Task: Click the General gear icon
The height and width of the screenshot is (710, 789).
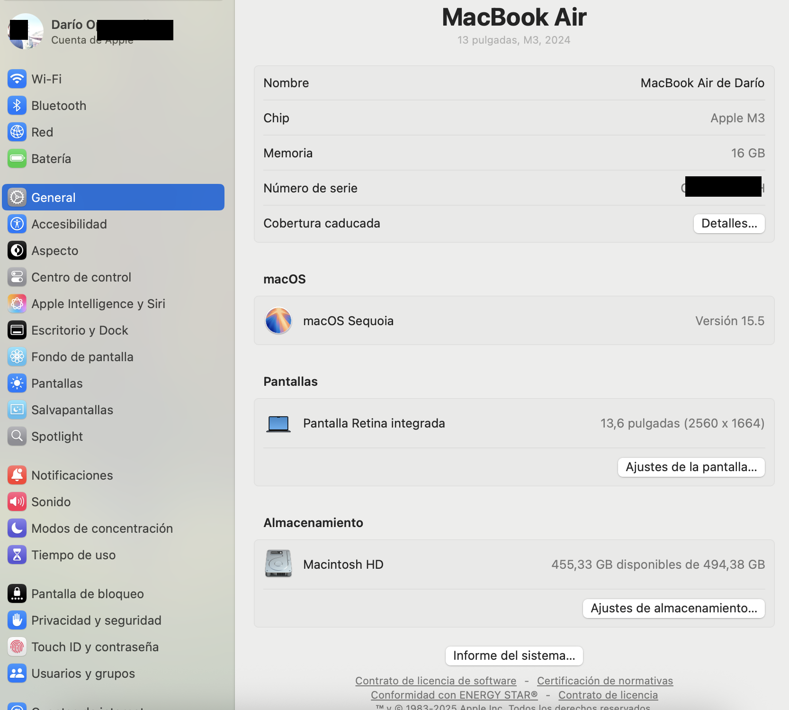Action: [17, 197]
